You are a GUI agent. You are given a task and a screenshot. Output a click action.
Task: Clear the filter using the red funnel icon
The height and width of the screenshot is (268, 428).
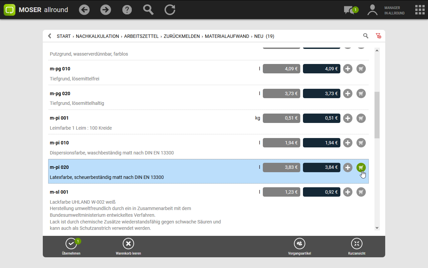(378, 36)
